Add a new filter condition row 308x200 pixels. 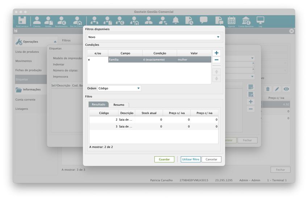pos(216,53)
